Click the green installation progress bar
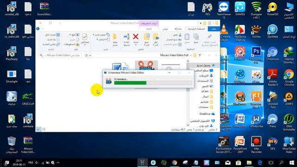This screenshot has width=297, height=167. pyautogui.click(x=153, y=83)
